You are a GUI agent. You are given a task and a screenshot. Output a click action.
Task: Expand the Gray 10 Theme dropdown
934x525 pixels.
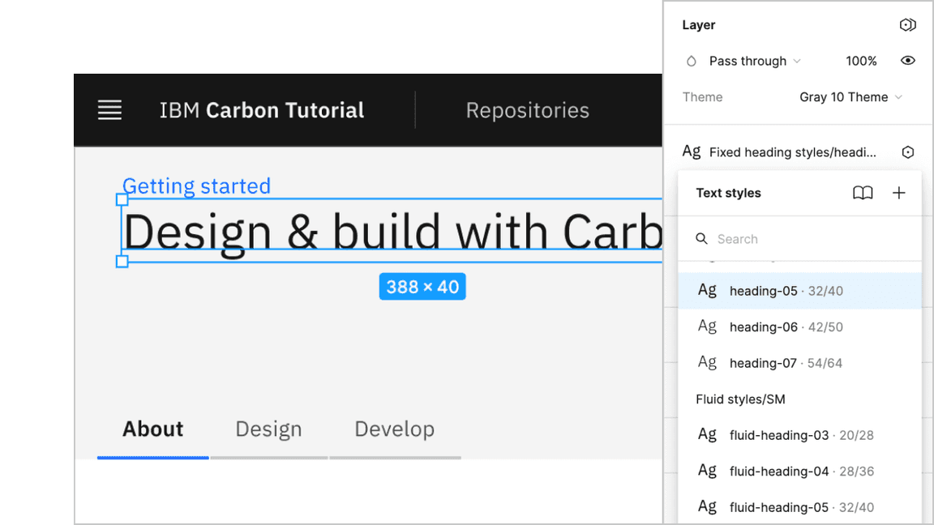tap(850, 97)
